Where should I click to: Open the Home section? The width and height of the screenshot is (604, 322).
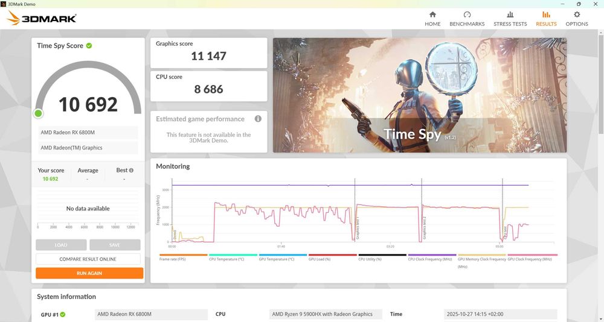[x=432, y=19]
